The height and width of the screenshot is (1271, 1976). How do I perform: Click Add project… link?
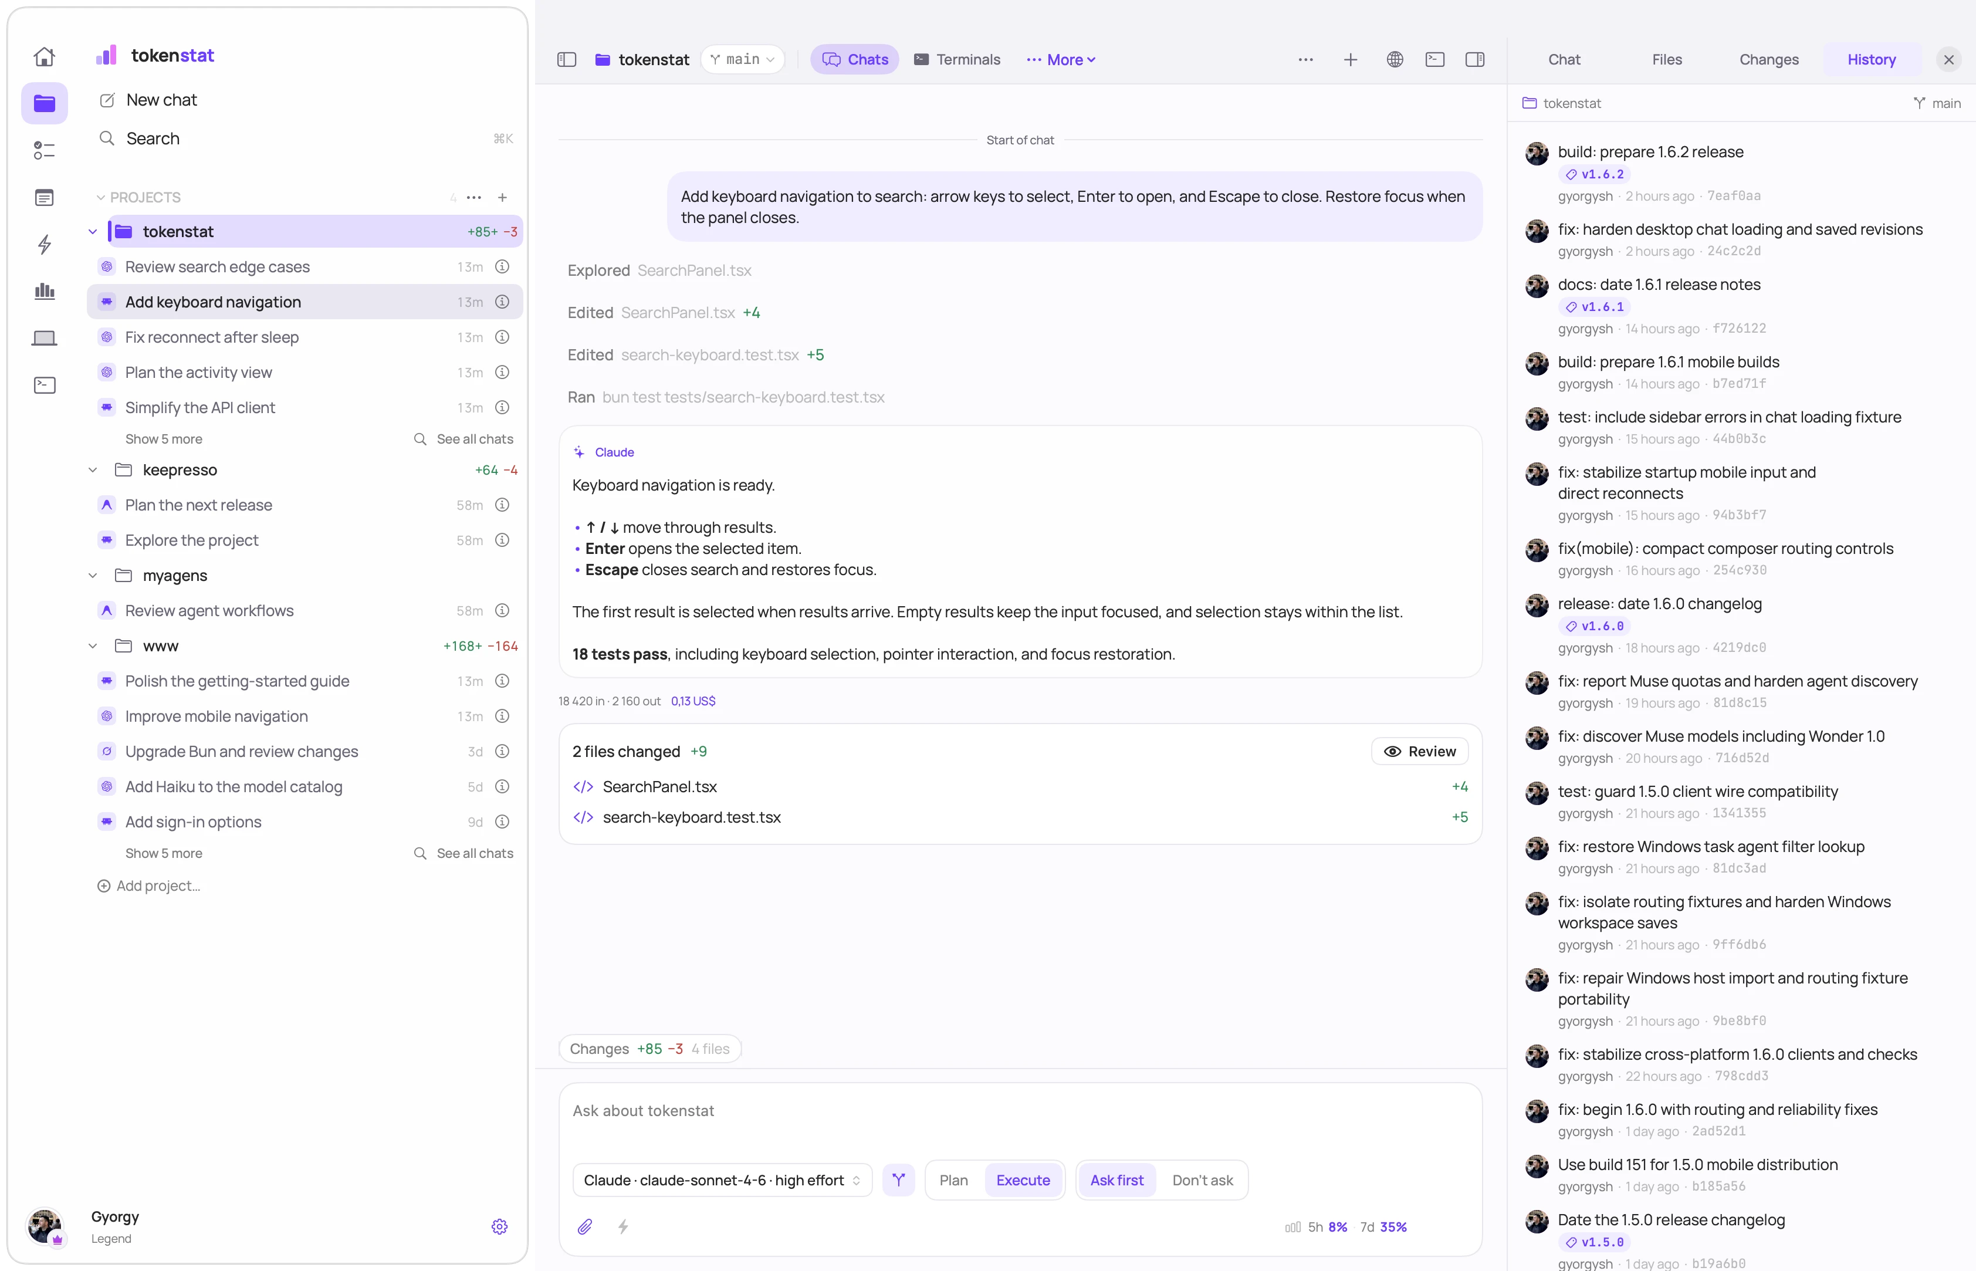148,885
